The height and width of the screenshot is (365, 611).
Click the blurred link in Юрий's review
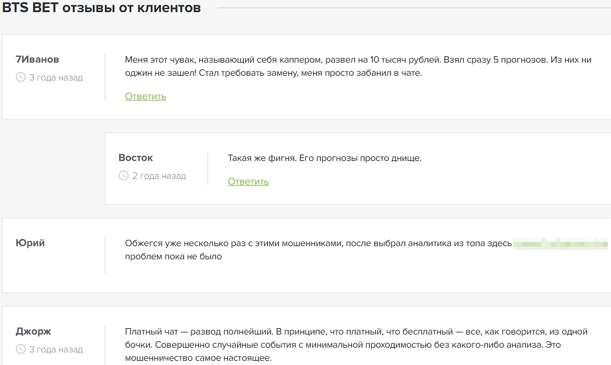[560, 244]
